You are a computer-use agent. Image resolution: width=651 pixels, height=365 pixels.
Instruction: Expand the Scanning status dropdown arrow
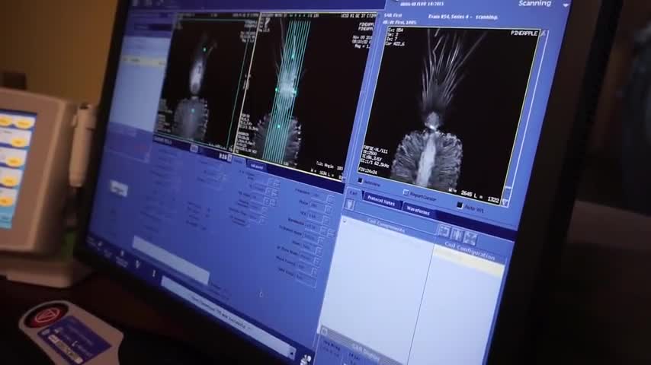tap(566, 5)
